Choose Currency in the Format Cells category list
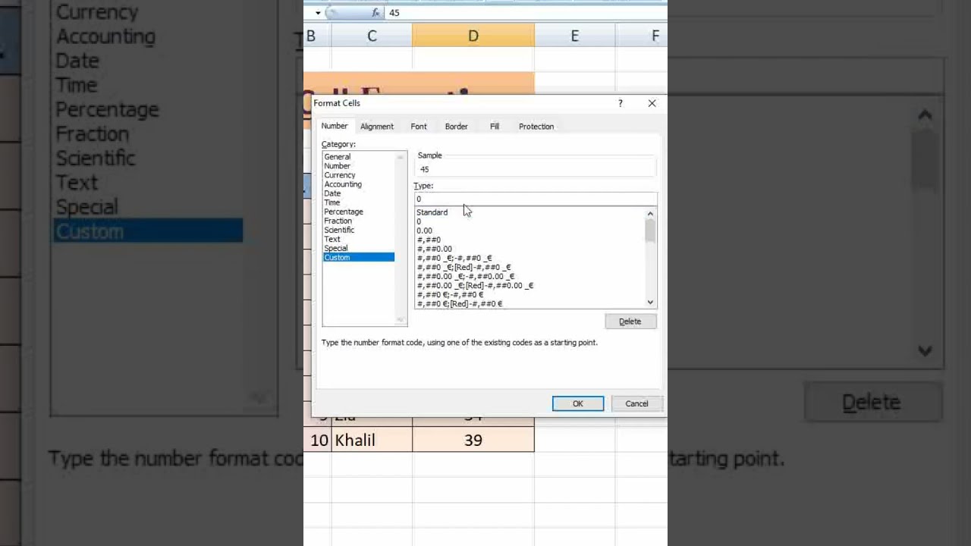This screenshot has width=971, height=546. pos(340,175)
